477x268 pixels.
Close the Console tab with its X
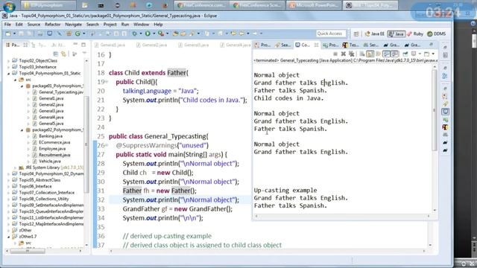click(316, 45)
